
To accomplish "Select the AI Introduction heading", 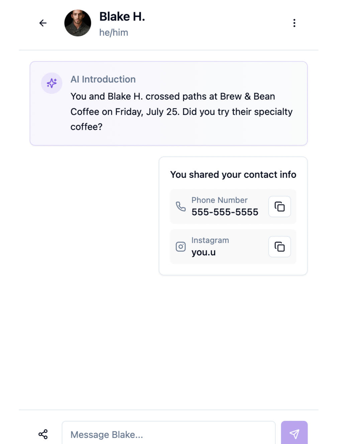I will pos(103,79).
